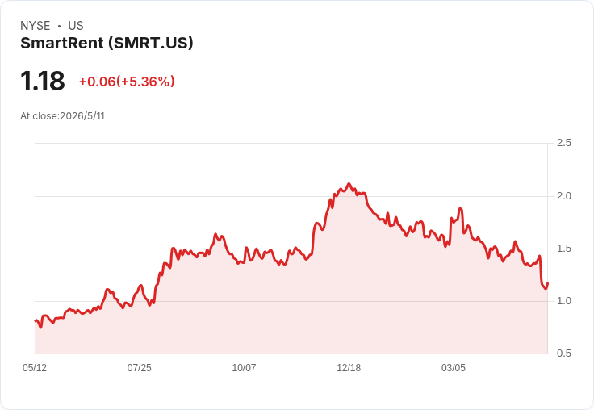594x410 pixels.
Task: Click the US market label
Action: click(76, 26)
